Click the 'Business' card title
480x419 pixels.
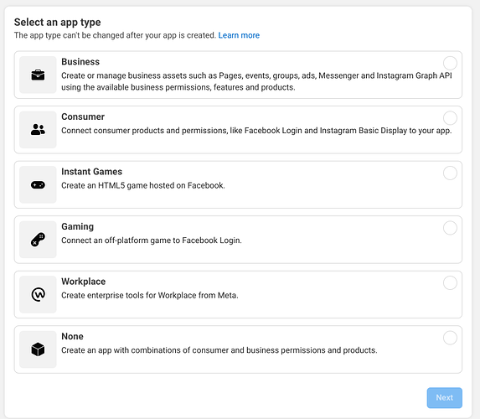pos(80,61)
